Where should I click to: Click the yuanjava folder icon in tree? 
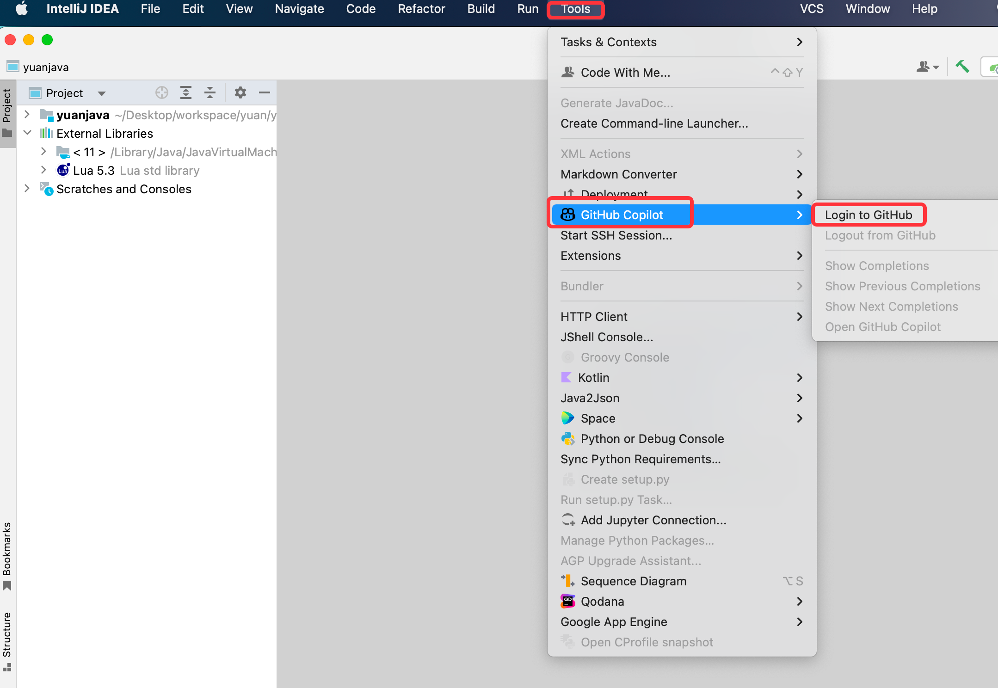46,115
